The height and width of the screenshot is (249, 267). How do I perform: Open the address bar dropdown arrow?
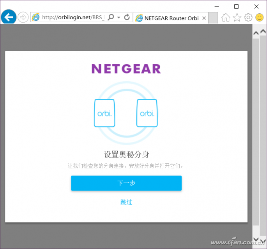(118, 18)
